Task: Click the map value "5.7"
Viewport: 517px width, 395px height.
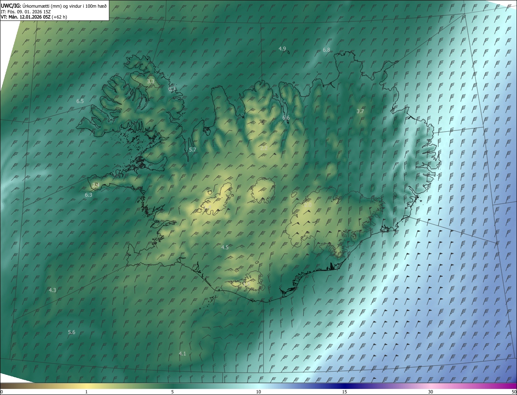Action: click(193, 149)
